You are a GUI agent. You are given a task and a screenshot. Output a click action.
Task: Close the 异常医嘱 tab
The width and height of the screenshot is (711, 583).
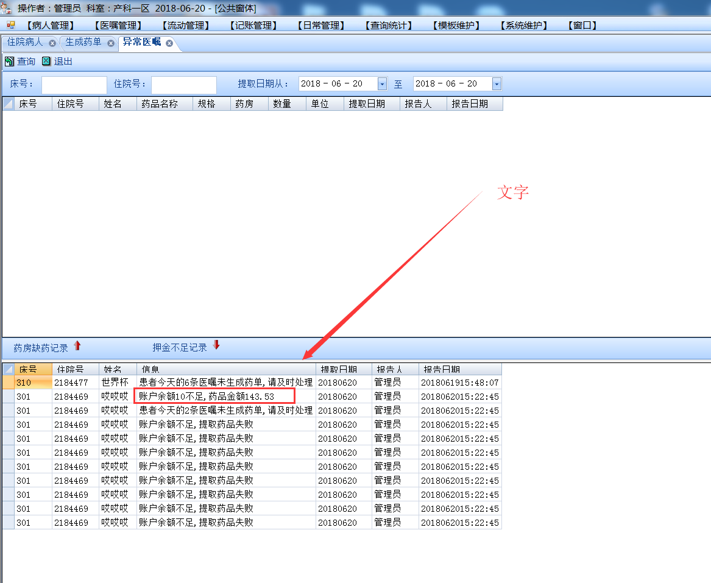pos(169,43)
